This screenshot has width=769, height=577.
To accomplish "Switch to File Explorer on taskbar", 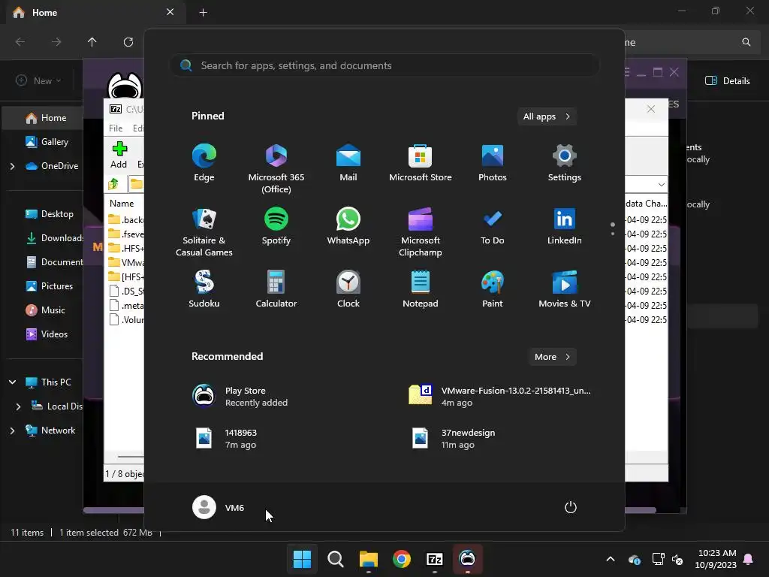I will [368, 558].
